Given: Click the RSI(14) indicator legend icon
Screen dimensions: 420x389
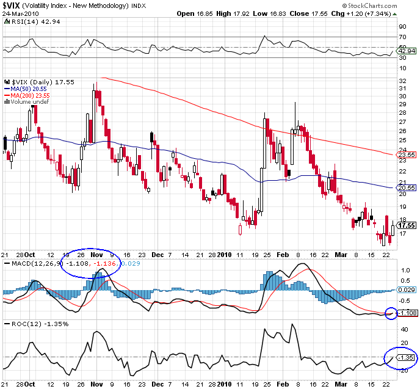Looking at the screenshot, I should 7,22.
